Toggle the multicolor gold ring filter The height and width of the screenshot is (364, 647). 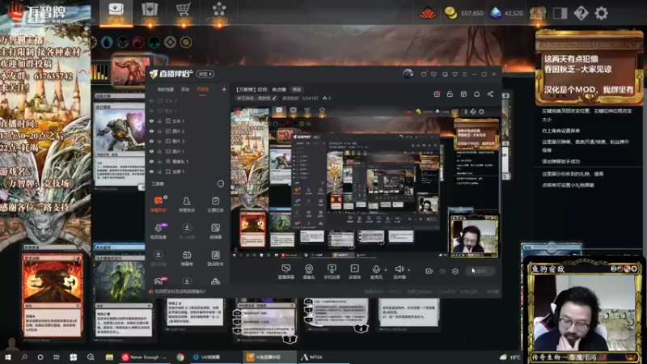(x=186, y=42)
